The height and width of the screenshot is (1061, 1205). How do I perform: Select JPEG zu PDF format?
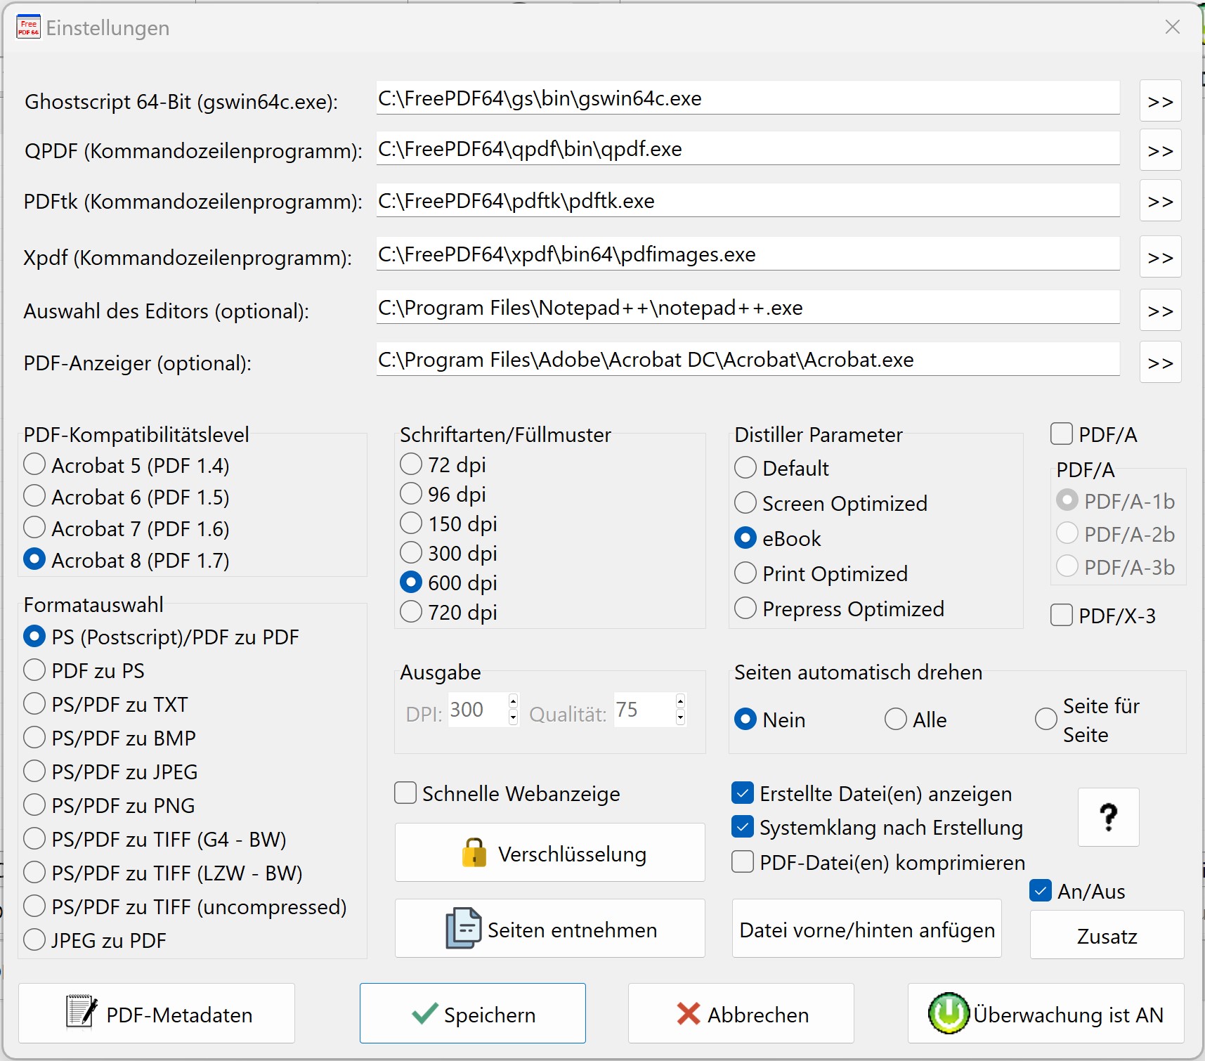click(95, 940)
